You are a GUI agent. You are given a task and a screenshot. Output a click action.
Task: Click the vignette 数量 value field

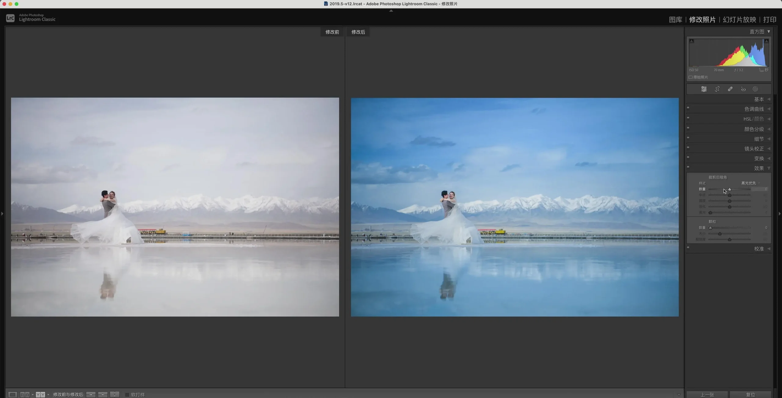(760, 189)
